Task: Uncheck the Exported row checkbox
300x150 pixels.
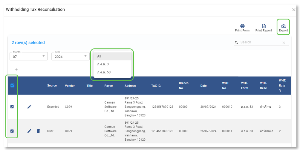Action: tap(12, 107)
